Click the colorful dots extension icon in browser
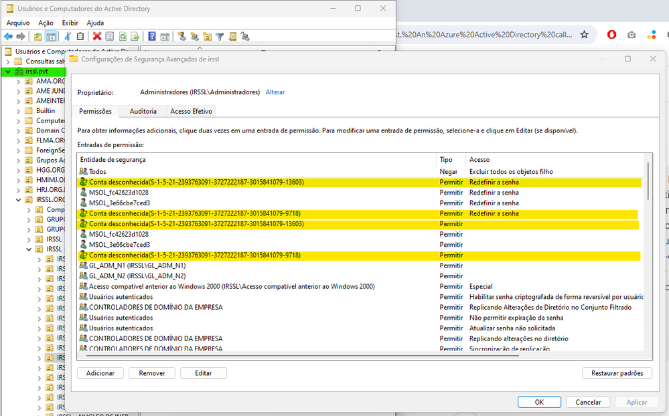669x416 pixels. (651, 35)
